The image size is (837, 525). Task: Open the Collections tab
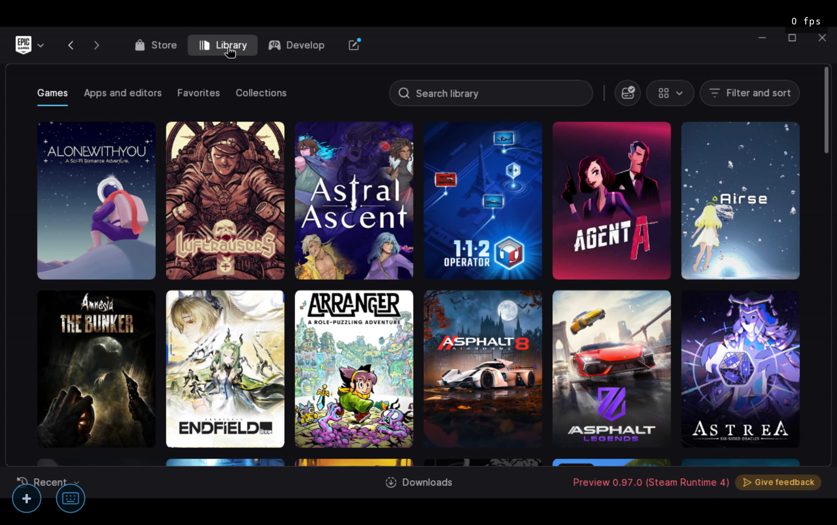(x=261, y=93)
